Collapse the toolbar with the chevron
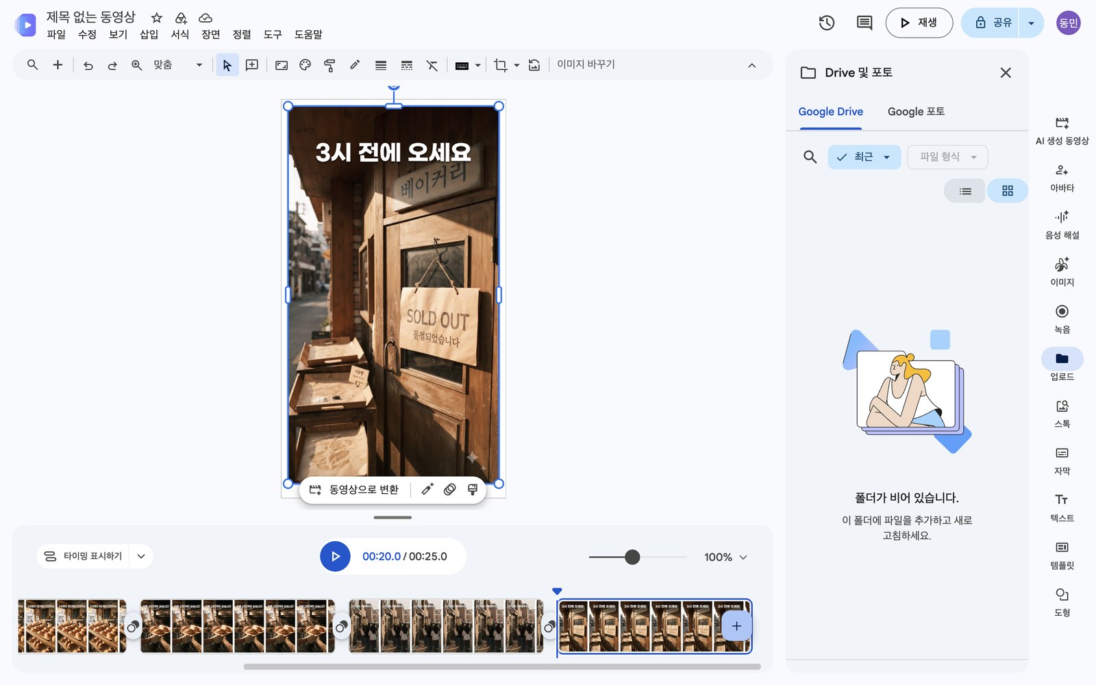The width and height of the screenshot is (1096, 685). coord(751,66)
